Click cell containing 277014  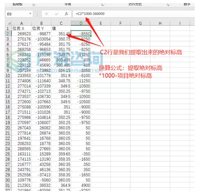[x=22, y=86]
